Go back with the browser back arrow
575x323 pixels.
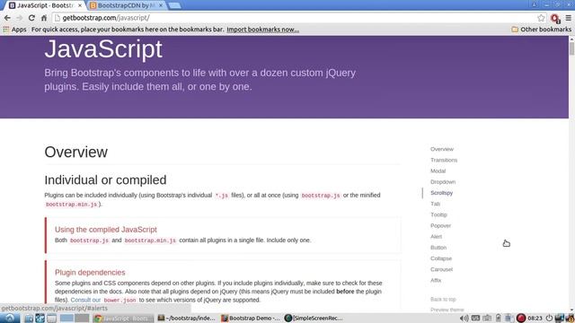tap(7, 18)
